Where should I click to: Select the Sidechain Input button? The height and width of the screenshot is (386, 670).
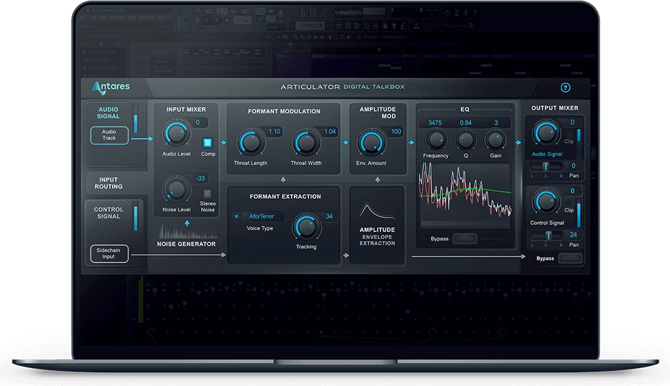109,253
